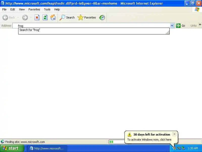The width and height of the screenshot is (202, 152).
Task: Click the address field containing frog
Action: pos(91,26)
